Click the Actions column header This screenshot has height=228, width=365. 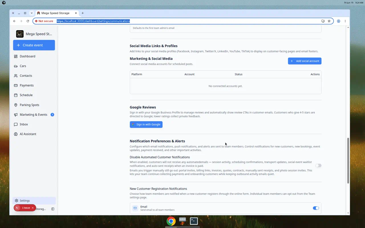[315, 74]
